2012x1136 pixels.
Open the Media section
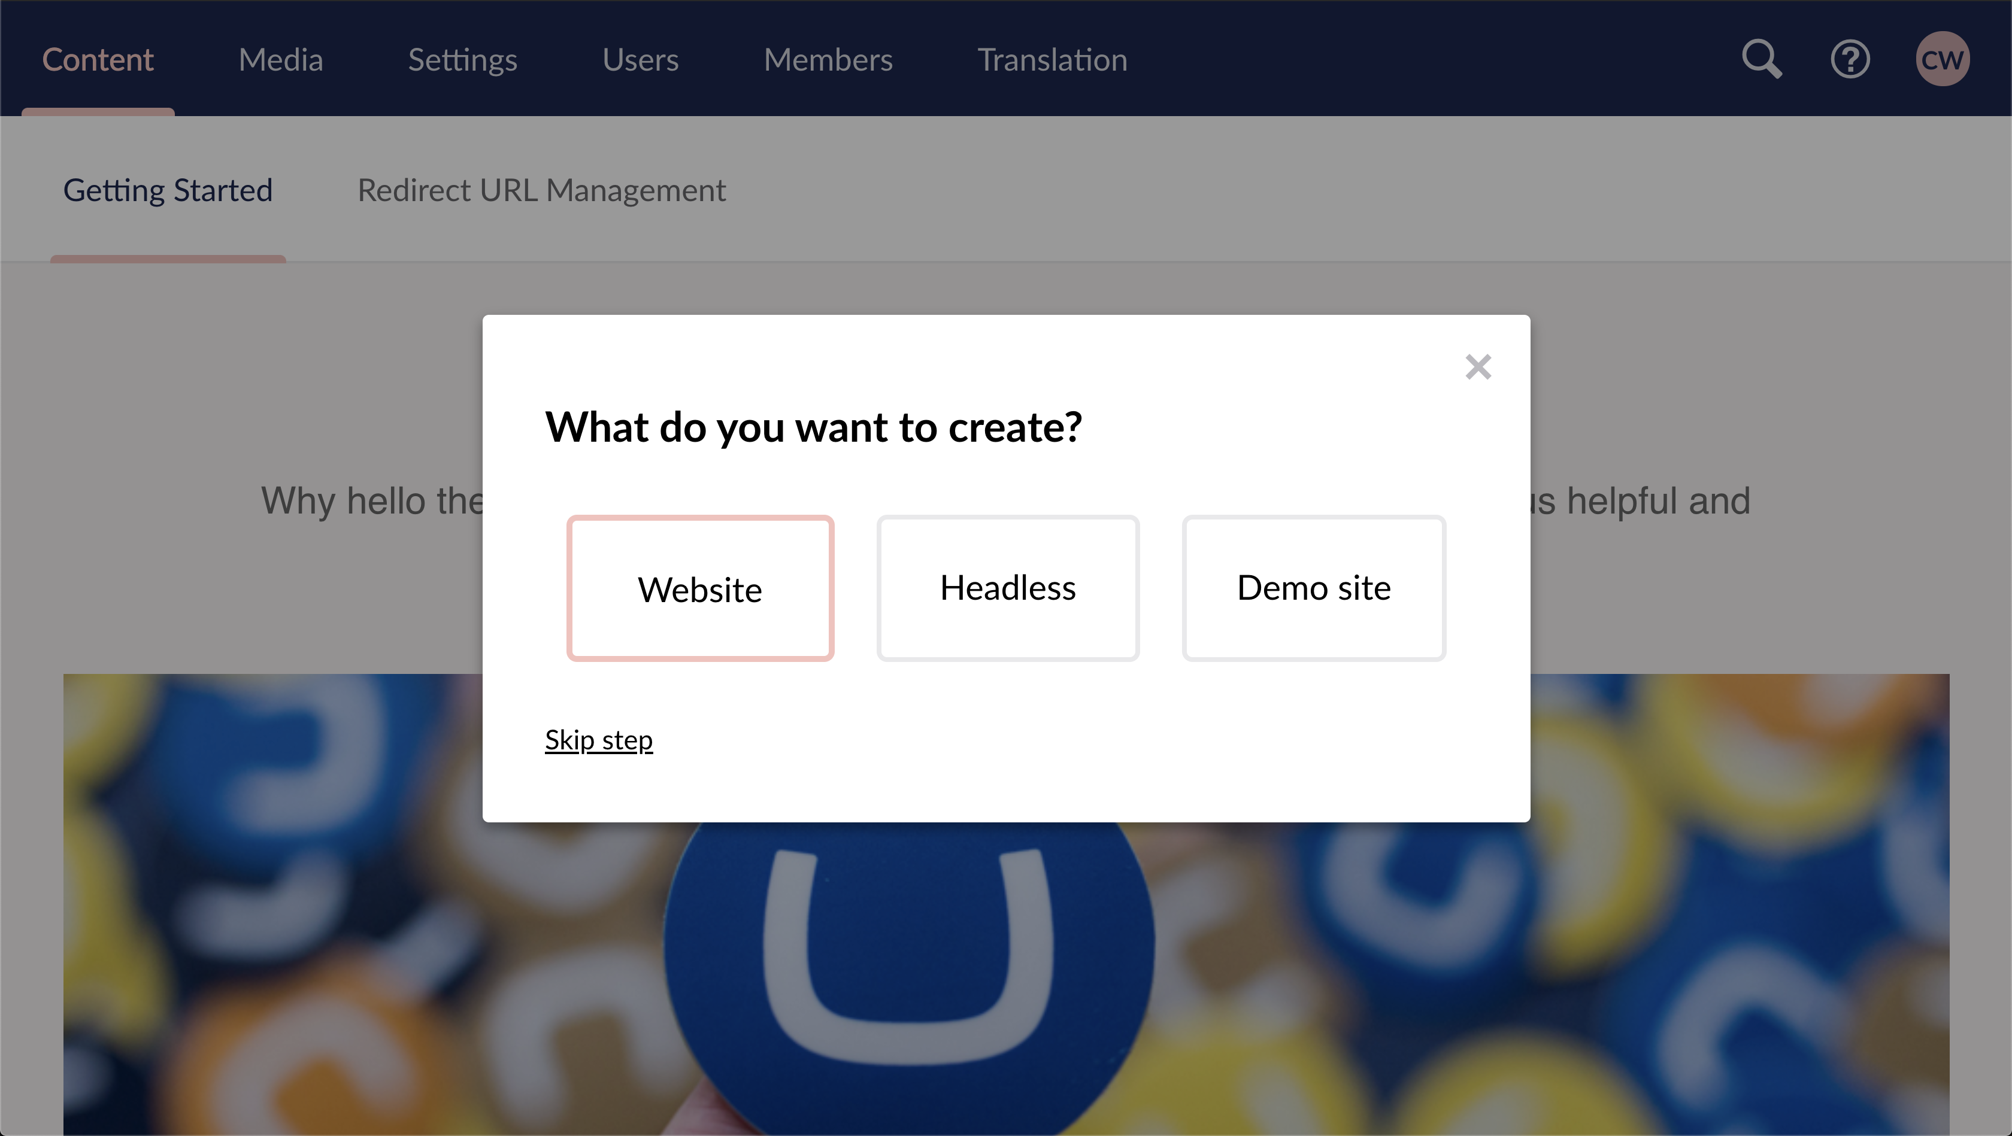[280, 59]
